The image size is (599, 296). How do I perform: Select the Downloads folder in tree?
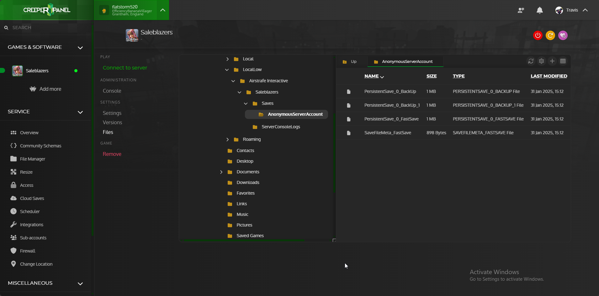click(x=248, y=182)
